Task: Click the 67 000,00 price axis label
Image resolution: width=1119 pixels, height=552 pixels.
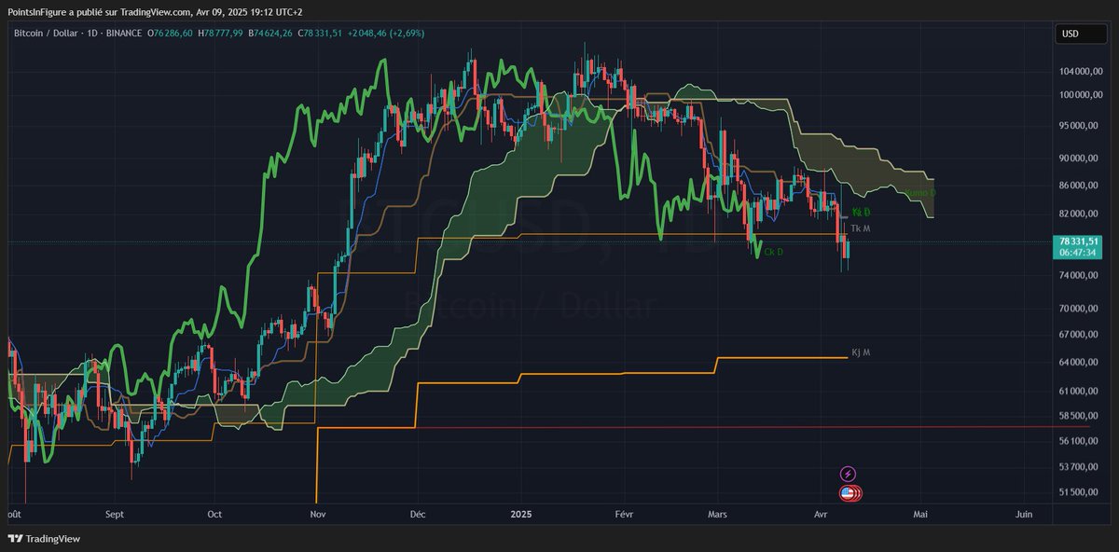Action: (x=1081, y=335)
